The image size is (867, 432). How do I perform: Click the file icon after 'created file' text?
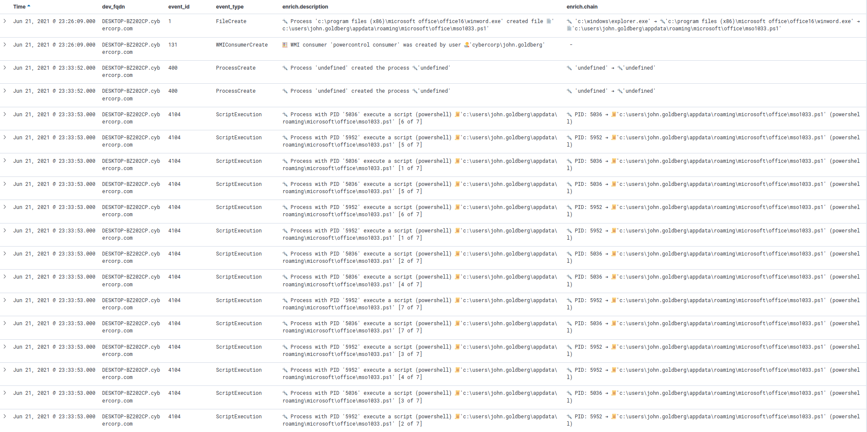coord(549,21)
